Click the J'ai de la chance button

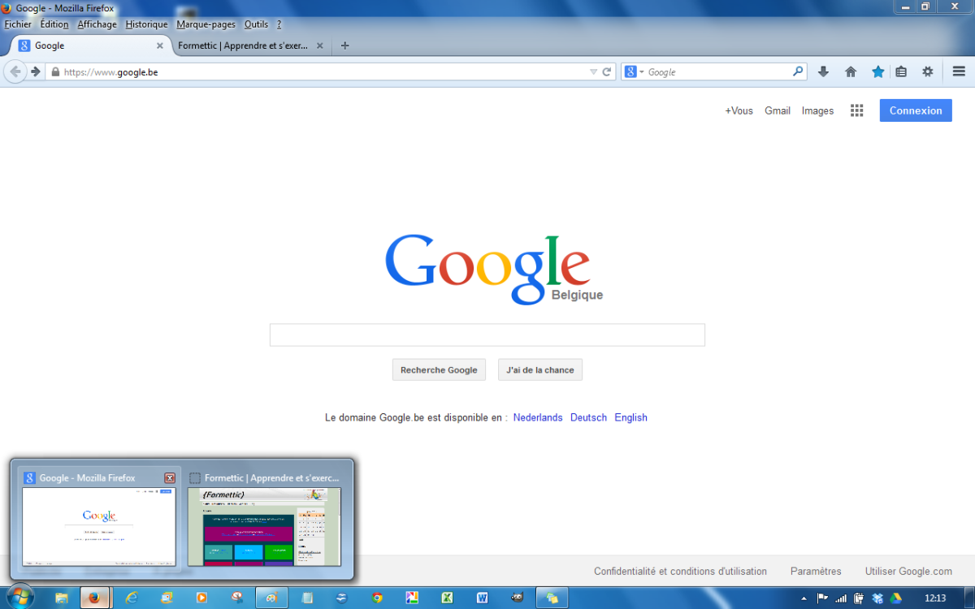point(540,369)
